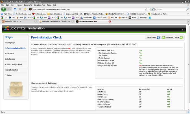Image resolution: width=190 pixels, height=114 pixels.
Task: Open the Bookmarks menu
Action: pyautogui.click(x=28, y=5)
